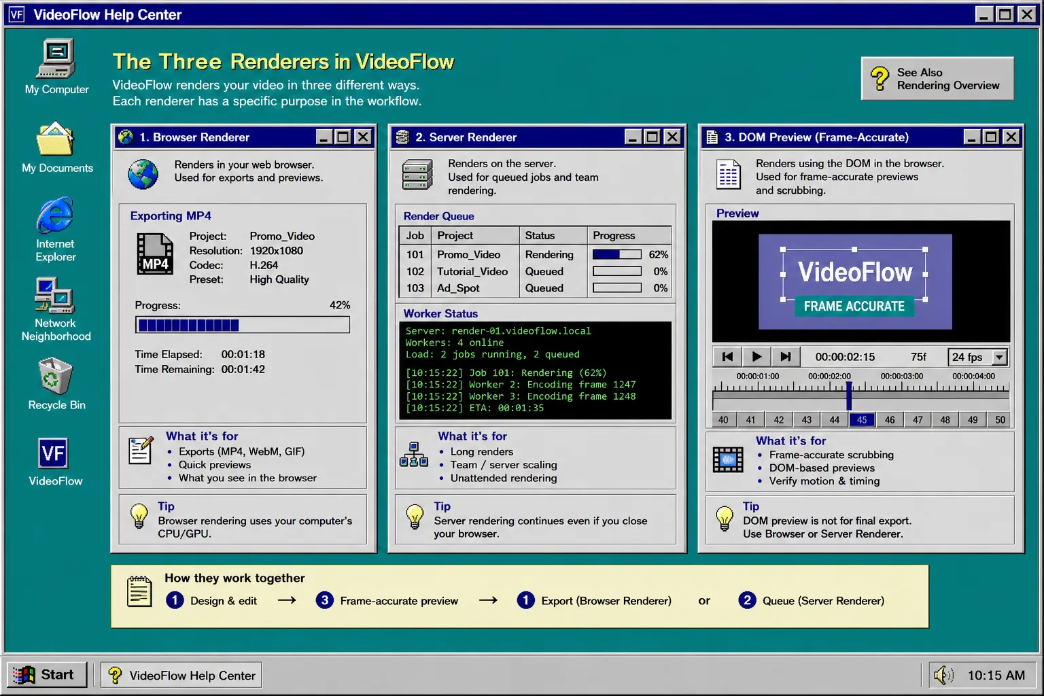
Task: Click the lightbulb icon in Browser Renderer tip
Action: tap(139, 516)
